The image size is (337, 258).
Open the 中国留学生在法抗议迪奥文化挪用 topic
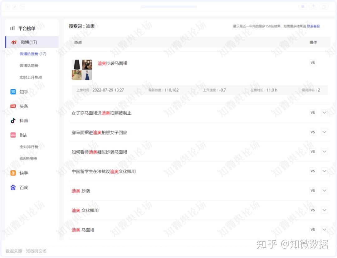104,171
